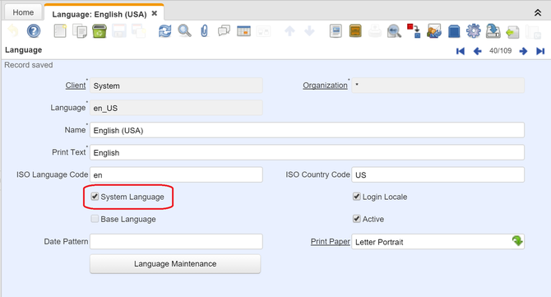Screen dimensions: 551x297
Task: Uncheck the System Language checkbox
Action: click(95, 196)
